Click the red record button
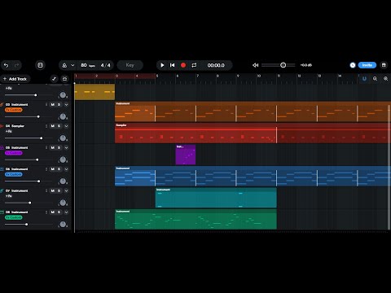The height and width of the screenshot is (293, 391). pos(183,65)
